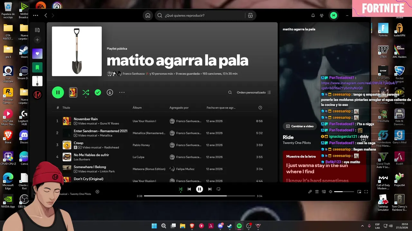Viewport: 412px width, 231px height.
Task: Select the November Rain track title
Action: click(x=86, y=119)
